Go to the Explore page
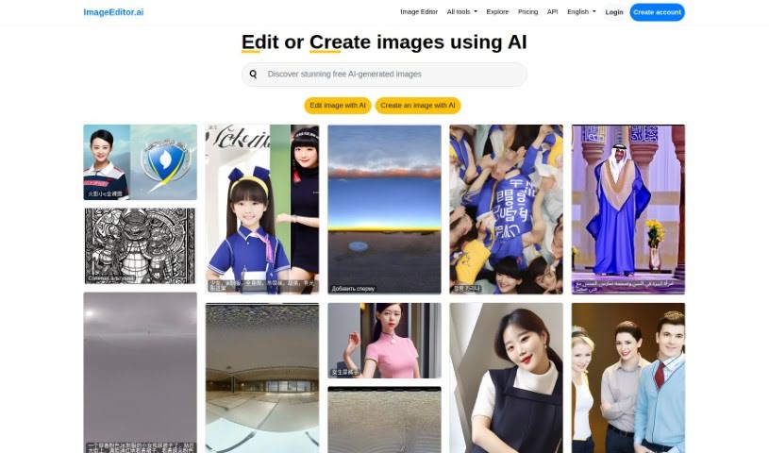 pyautogui.click(x=497, y=11)
